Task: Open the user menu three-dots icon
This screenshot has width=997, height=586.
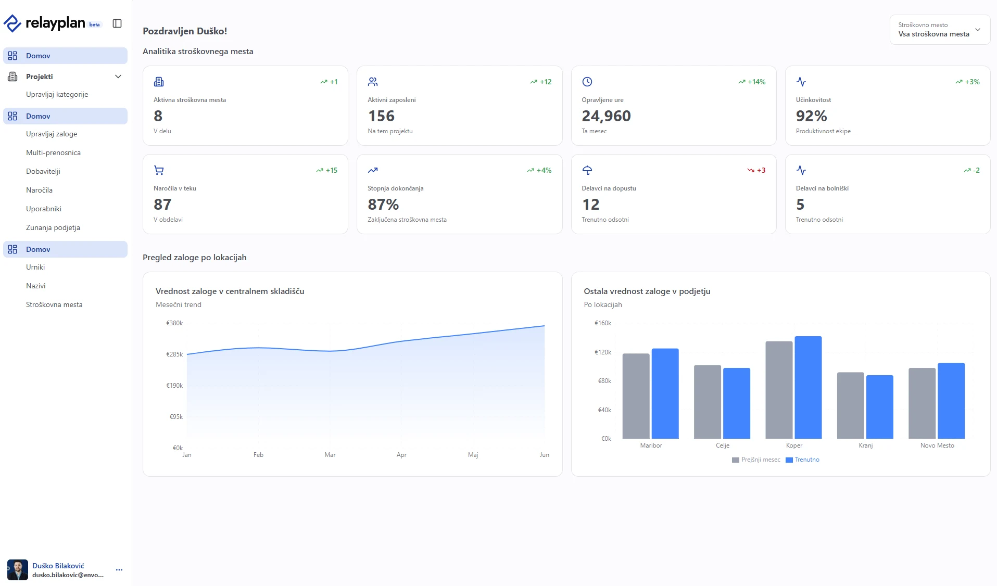Action: [x=119, y=570]
